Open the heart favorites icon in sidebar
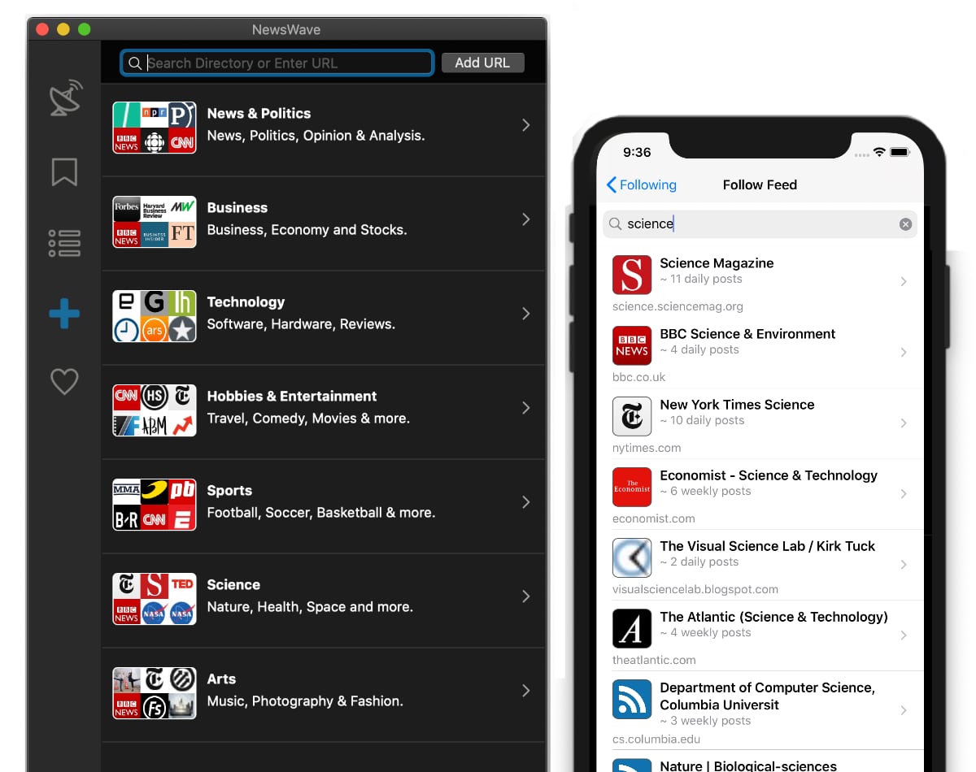This screenshot has height=772, width=976. (64, 381)
